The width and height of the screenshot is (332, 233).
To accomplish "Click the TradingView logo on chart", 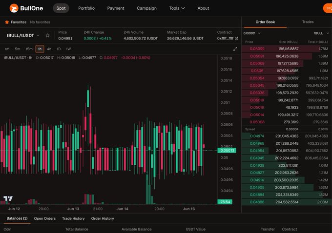I will coord(8,198).
